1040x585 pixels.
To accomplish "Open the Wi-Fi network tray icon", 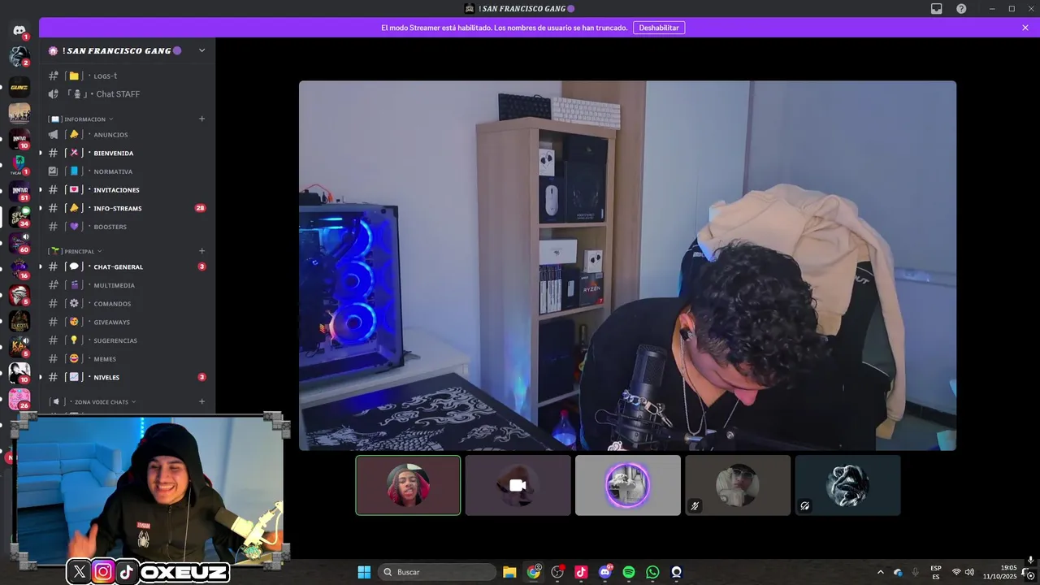I will [x=956, y=572].
